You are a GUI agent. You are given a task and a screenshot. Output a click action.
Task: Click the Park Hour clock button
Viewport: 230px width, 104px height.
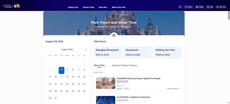click(x=221, y=7)
